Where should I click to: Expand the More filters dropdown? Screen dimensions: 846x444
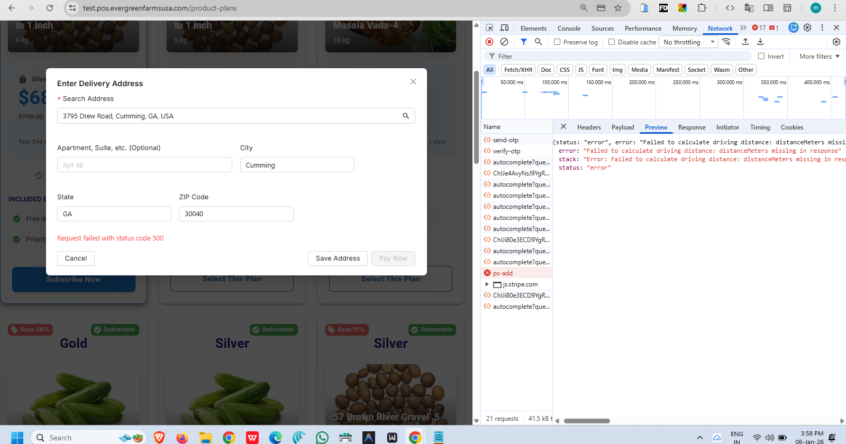click(x=819, y=57)
